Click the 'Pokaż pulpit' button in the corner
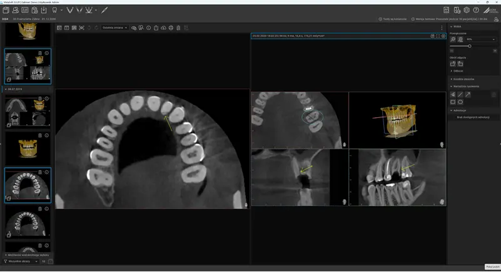501x272 pixels. click(492, 267)
